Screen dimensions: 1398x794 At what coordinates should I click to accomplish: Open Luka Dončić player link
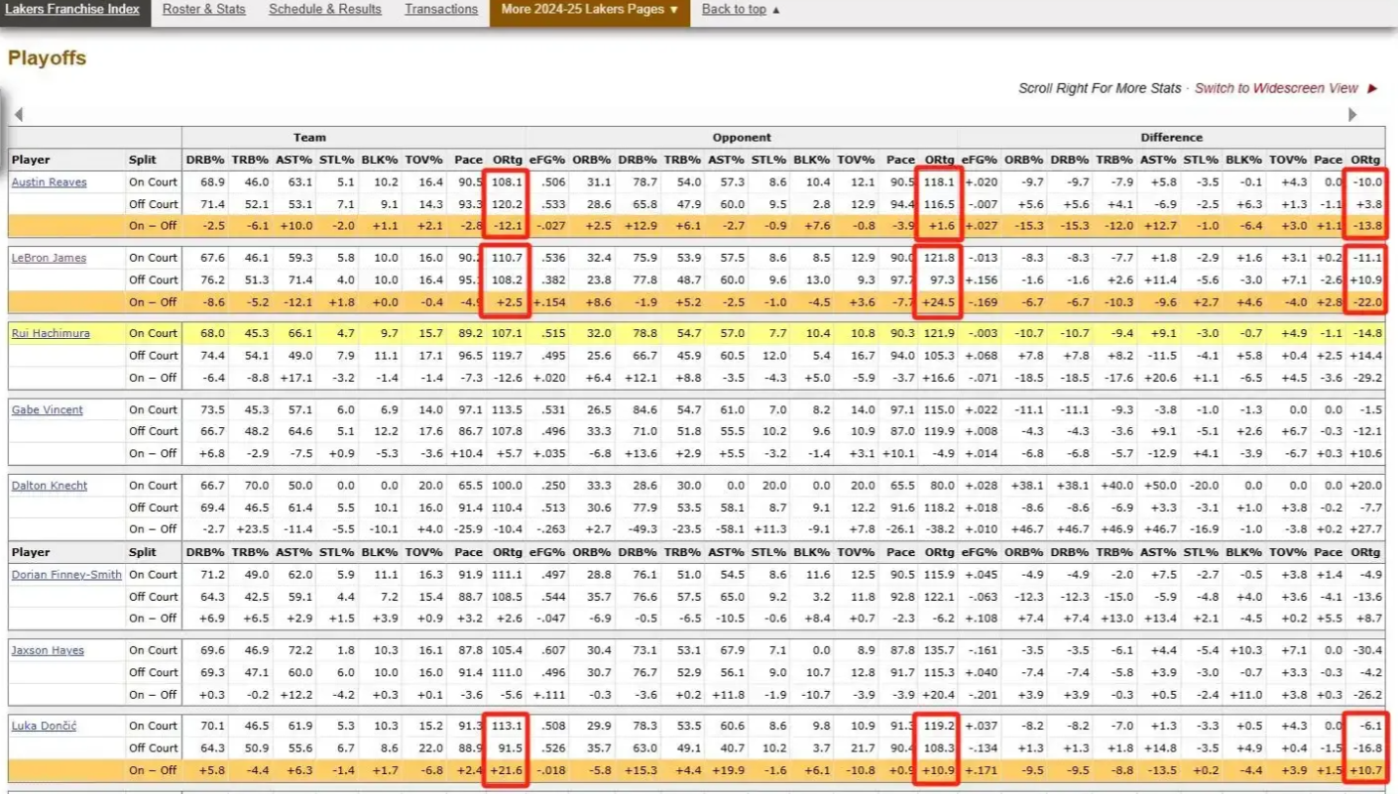click(x=44, y=726)
